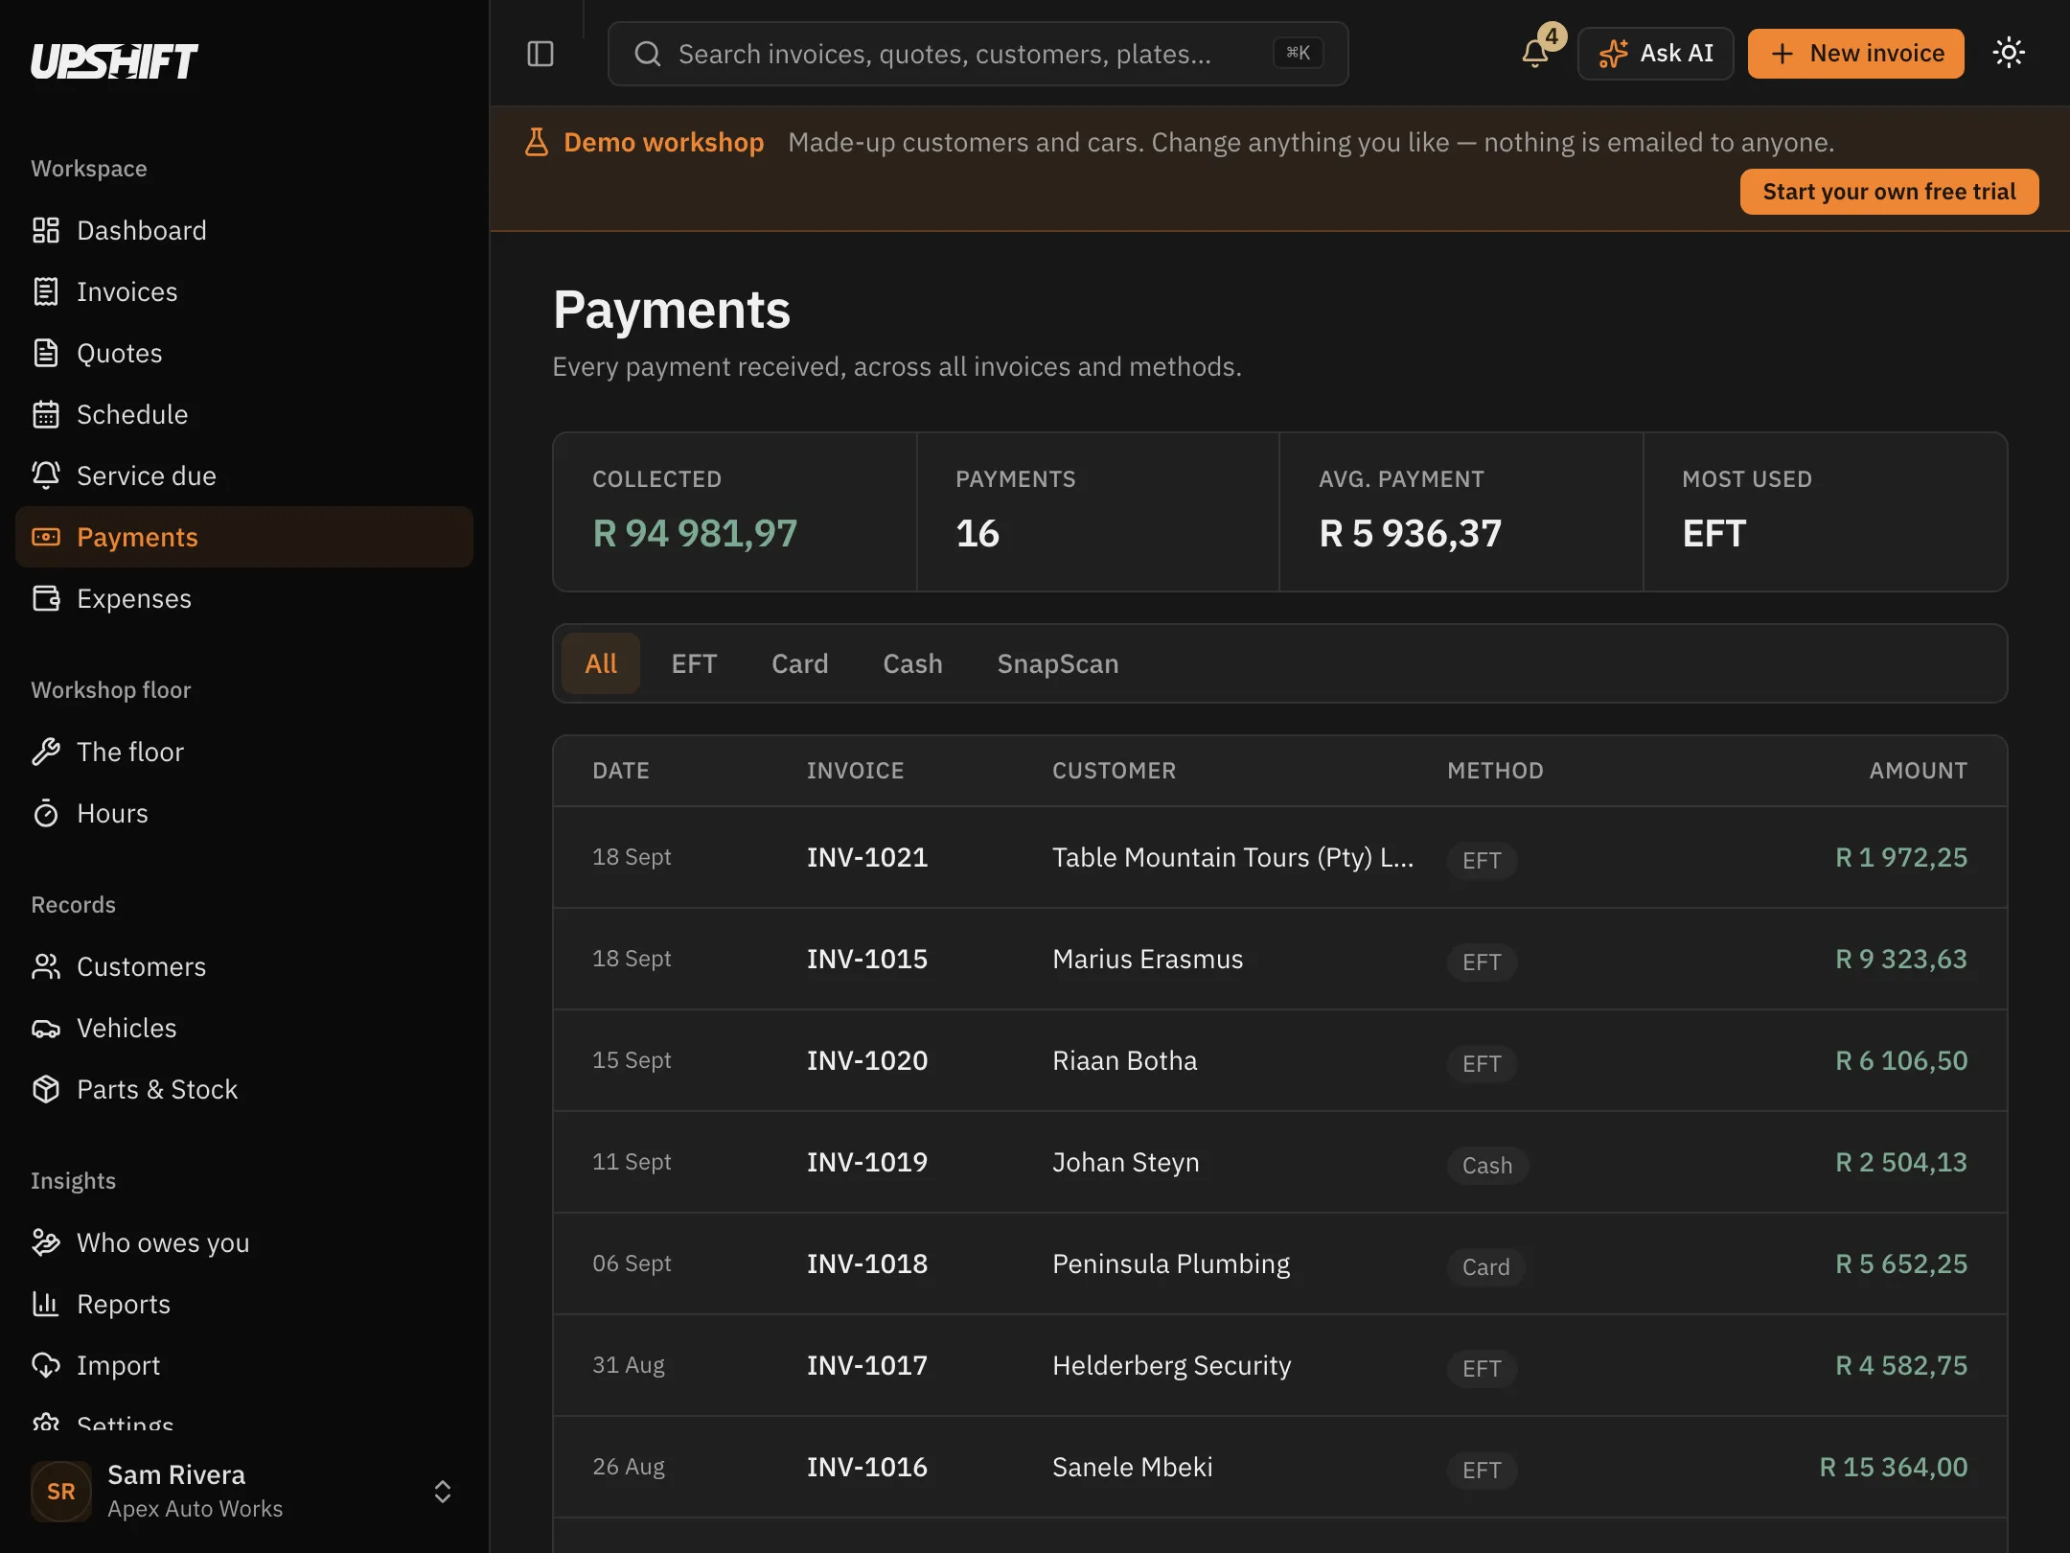2070x1553 pixels.
Task: Click the Demo workshop flask icon
Action: point(537,142)
